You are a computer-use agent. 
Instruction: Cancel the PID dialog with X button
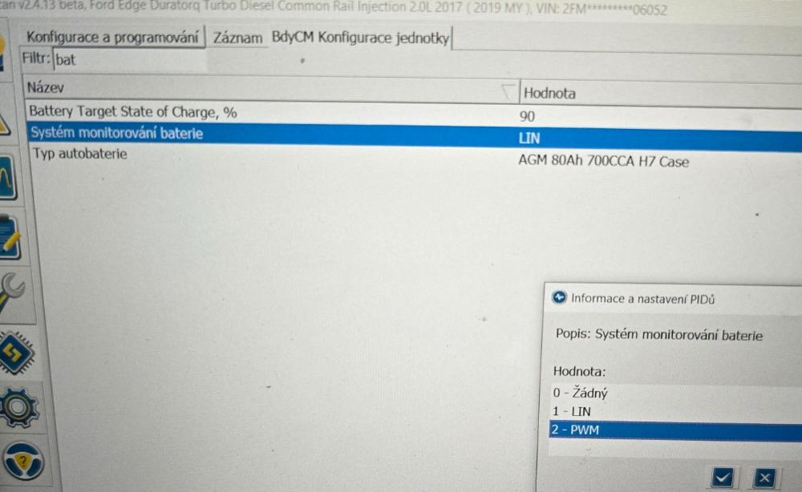[x=764, y=478]
